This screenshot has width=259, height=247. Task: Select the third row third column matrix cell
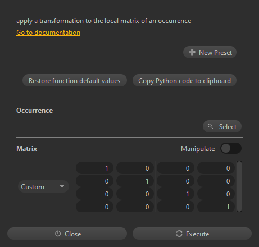tap(175, 194)
